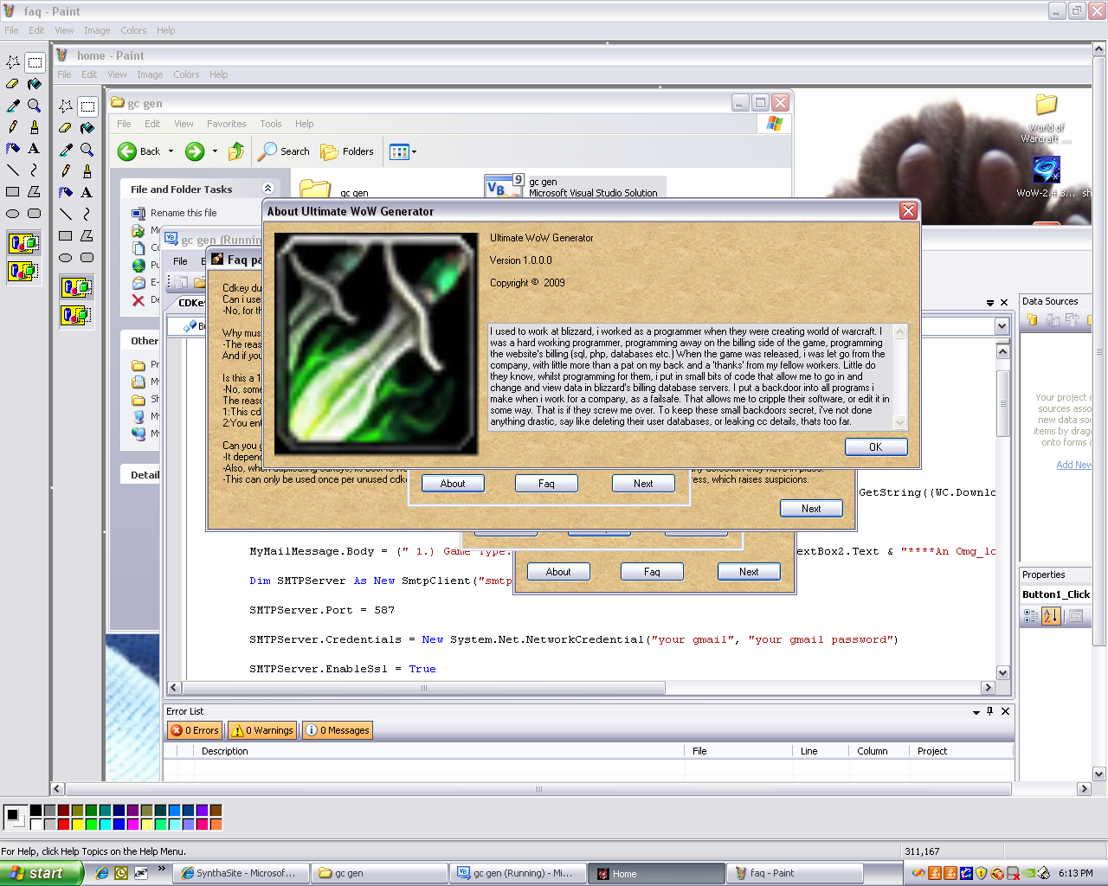Open the combo box dropdown above the code editor
Viewport: 1108px width, 886px height.
click(x=1002, y=326)
